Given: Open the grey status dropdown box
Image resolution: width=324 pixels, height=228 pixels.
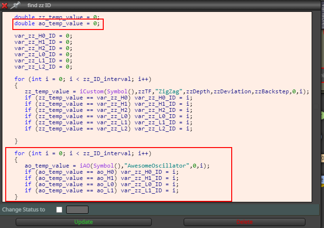Looking at the screenshot, I should coord(77,209).
